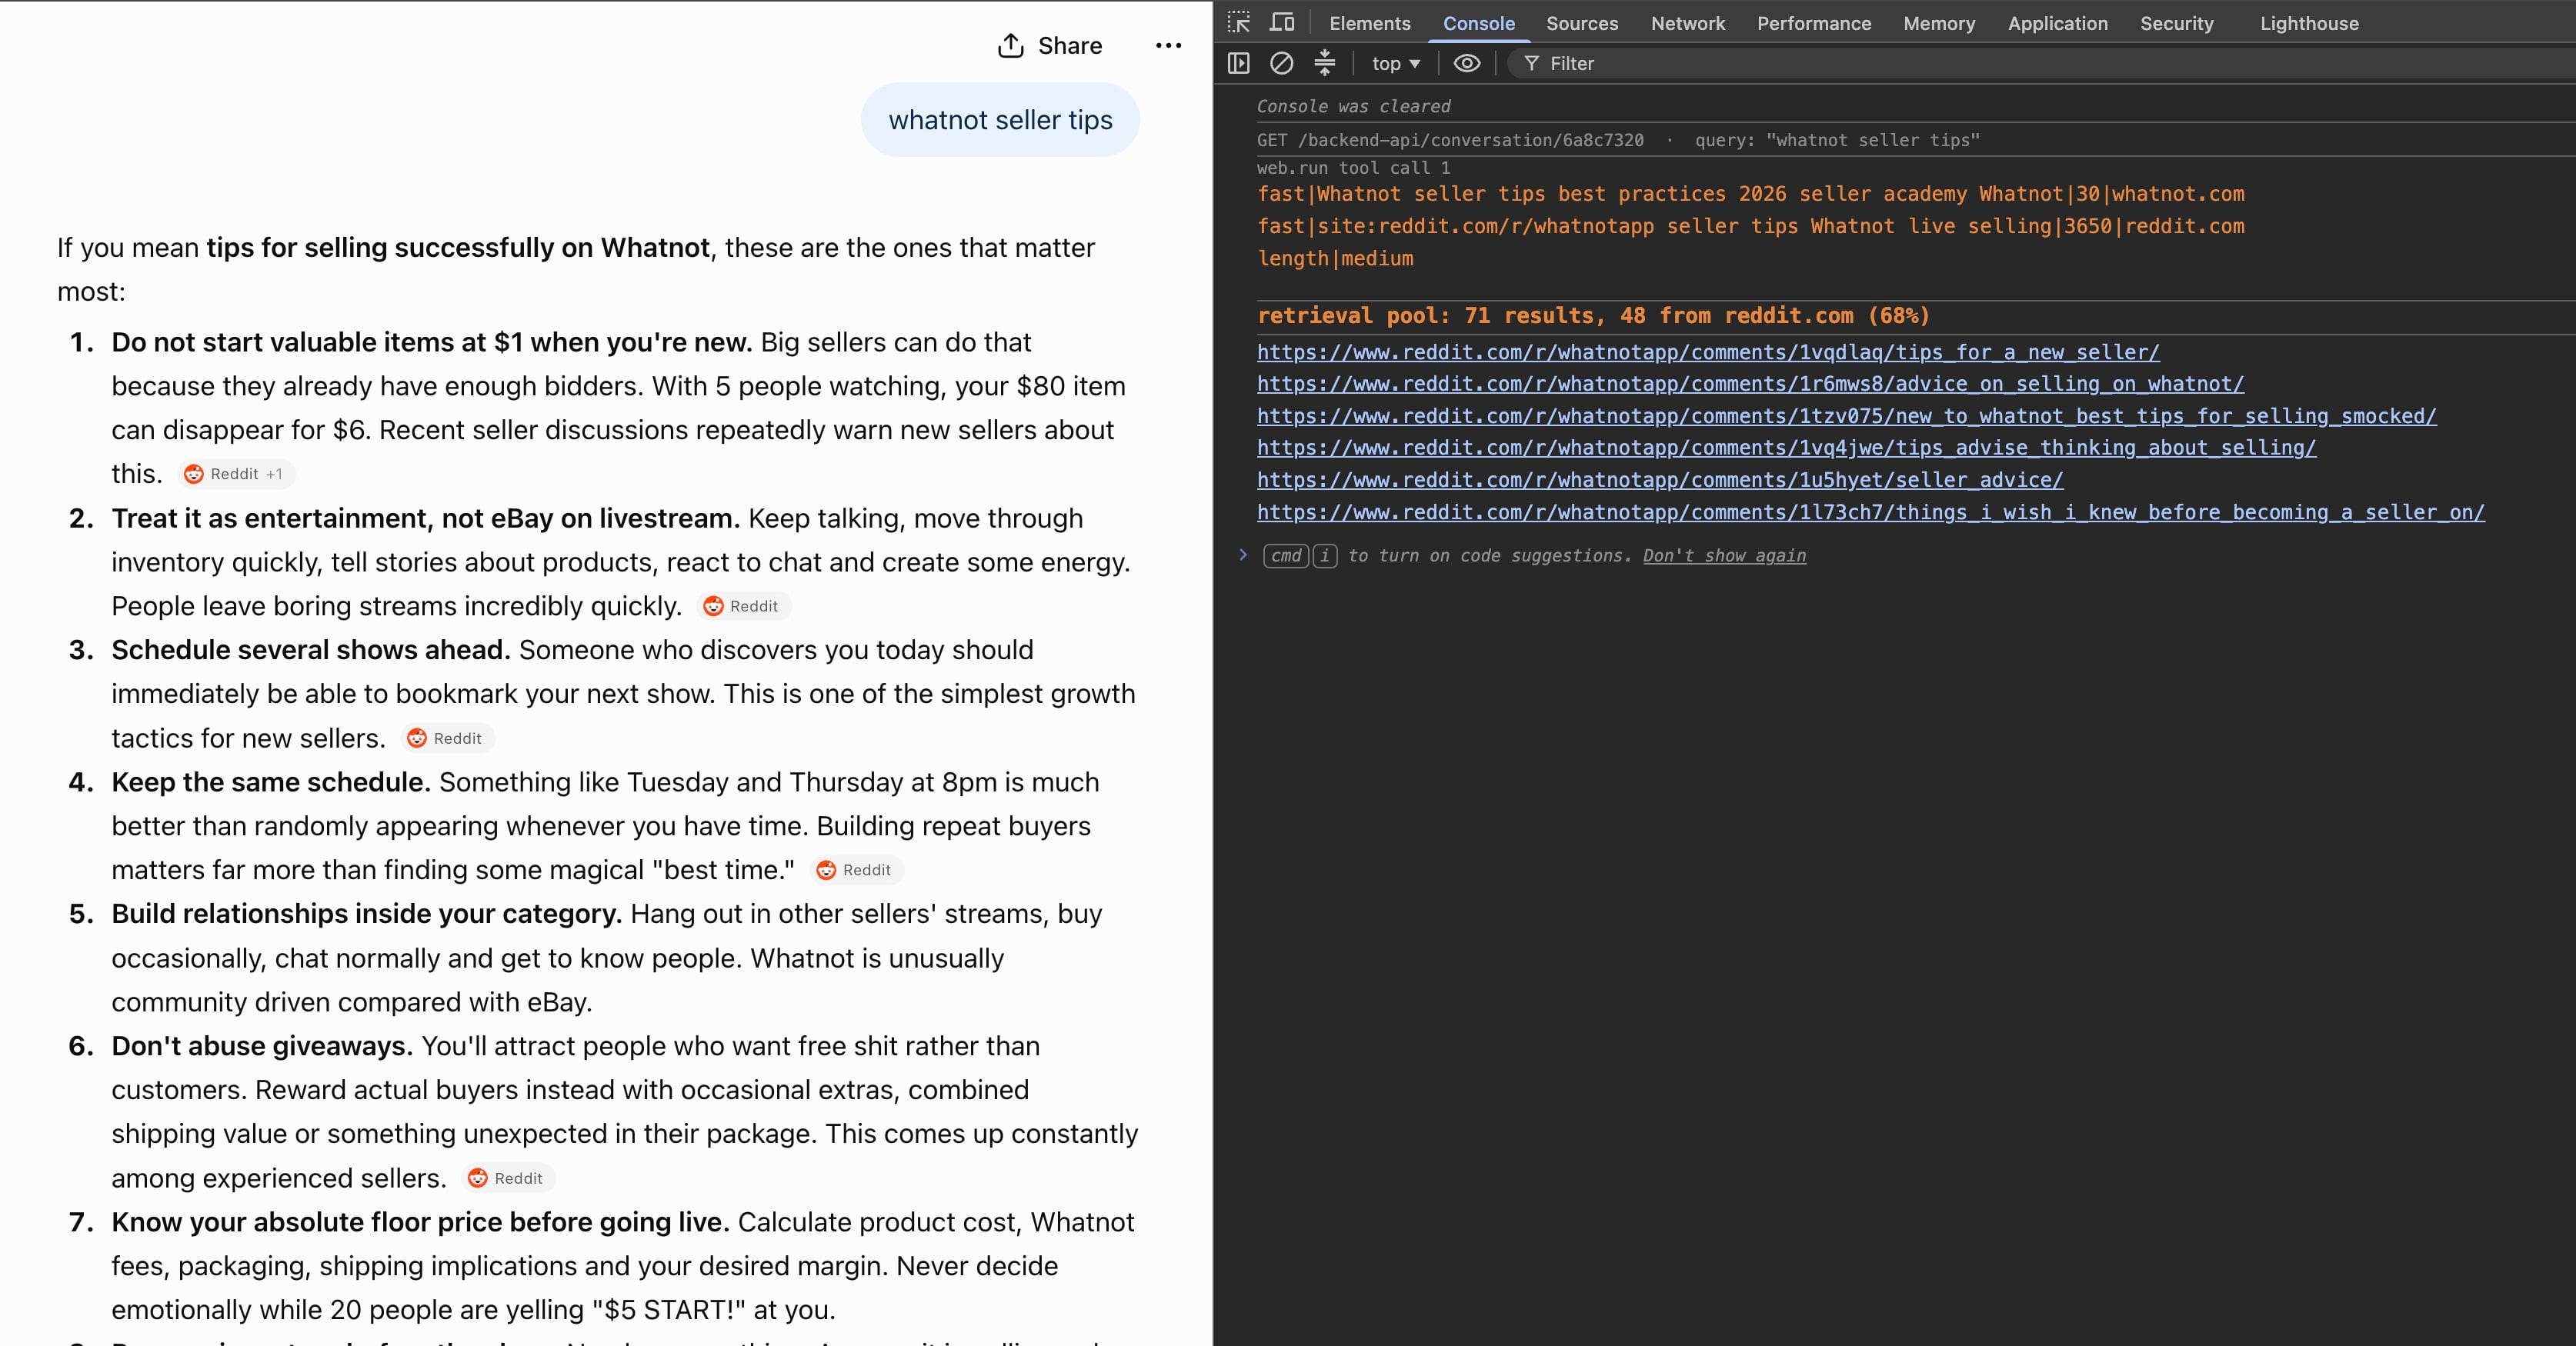Click heading 'Don't abuse giveaways.'
The image size is (2576, 1346).
262,1046
